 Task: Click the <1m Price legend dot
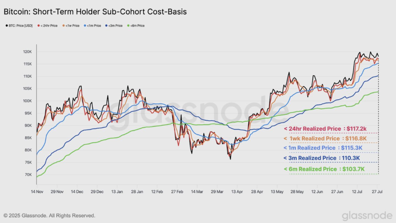85,26
